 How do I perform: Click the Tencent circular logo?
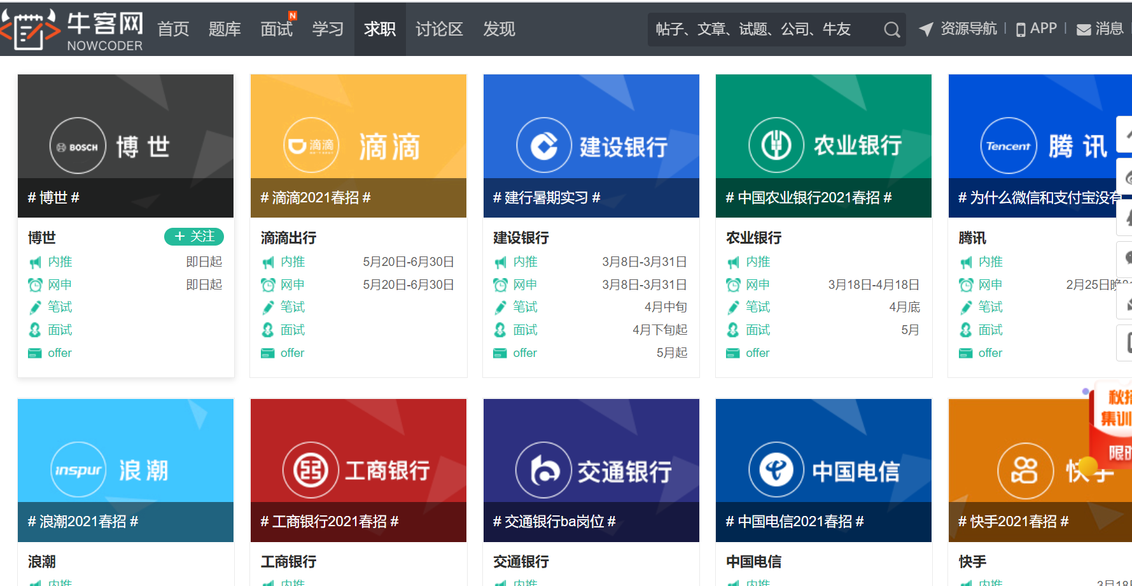pyautogui.click(x=1009, y=146)
